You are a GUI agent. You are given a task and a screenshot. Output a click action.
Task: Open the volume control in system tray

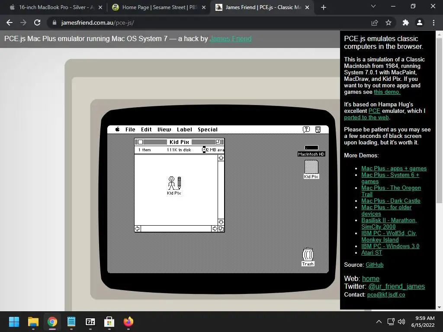(401, 322)
